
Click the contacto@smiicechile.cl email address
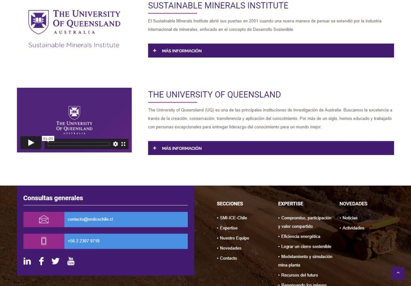coord(90,220)
